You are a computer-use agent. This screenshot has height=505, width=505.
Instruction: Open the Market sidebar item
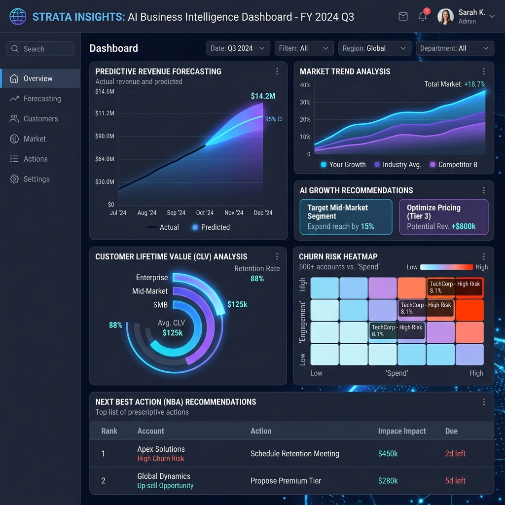40,139
